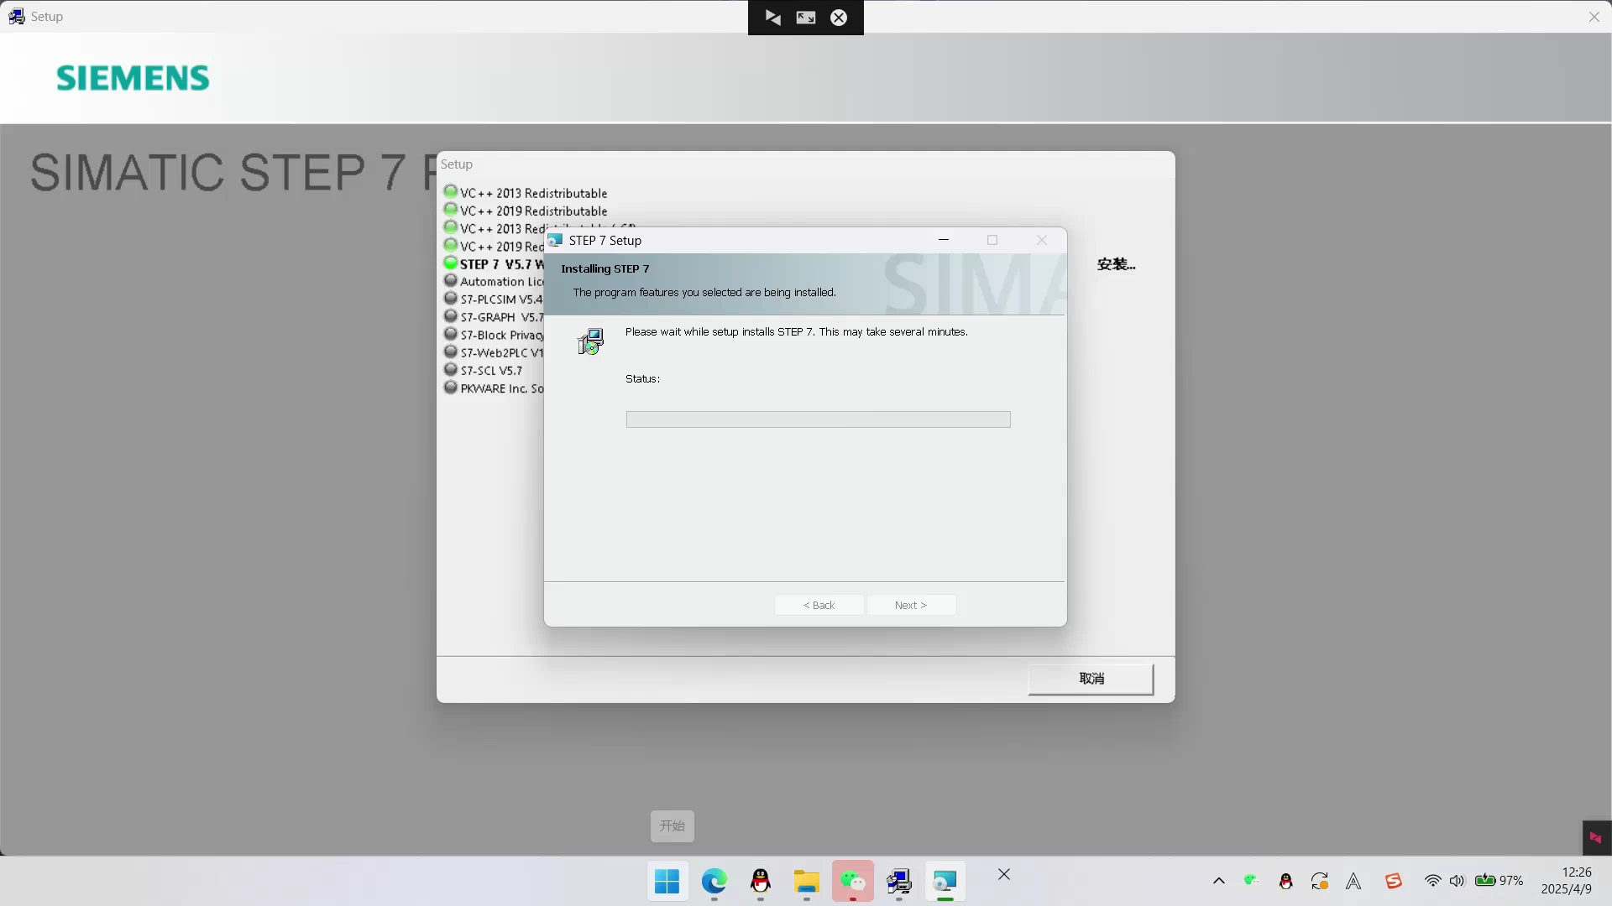Click Automation License grey status bullet
Viewport: 1612px width, 906px height.
451,280
